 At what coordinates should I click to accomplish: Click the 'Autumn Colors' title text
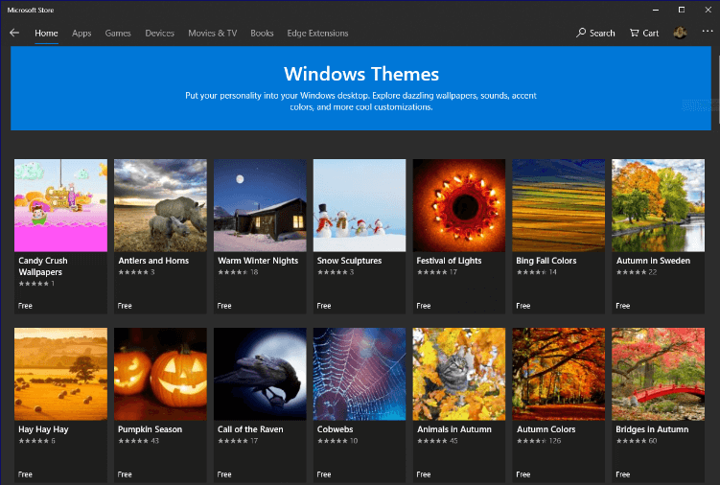point(546,429)
